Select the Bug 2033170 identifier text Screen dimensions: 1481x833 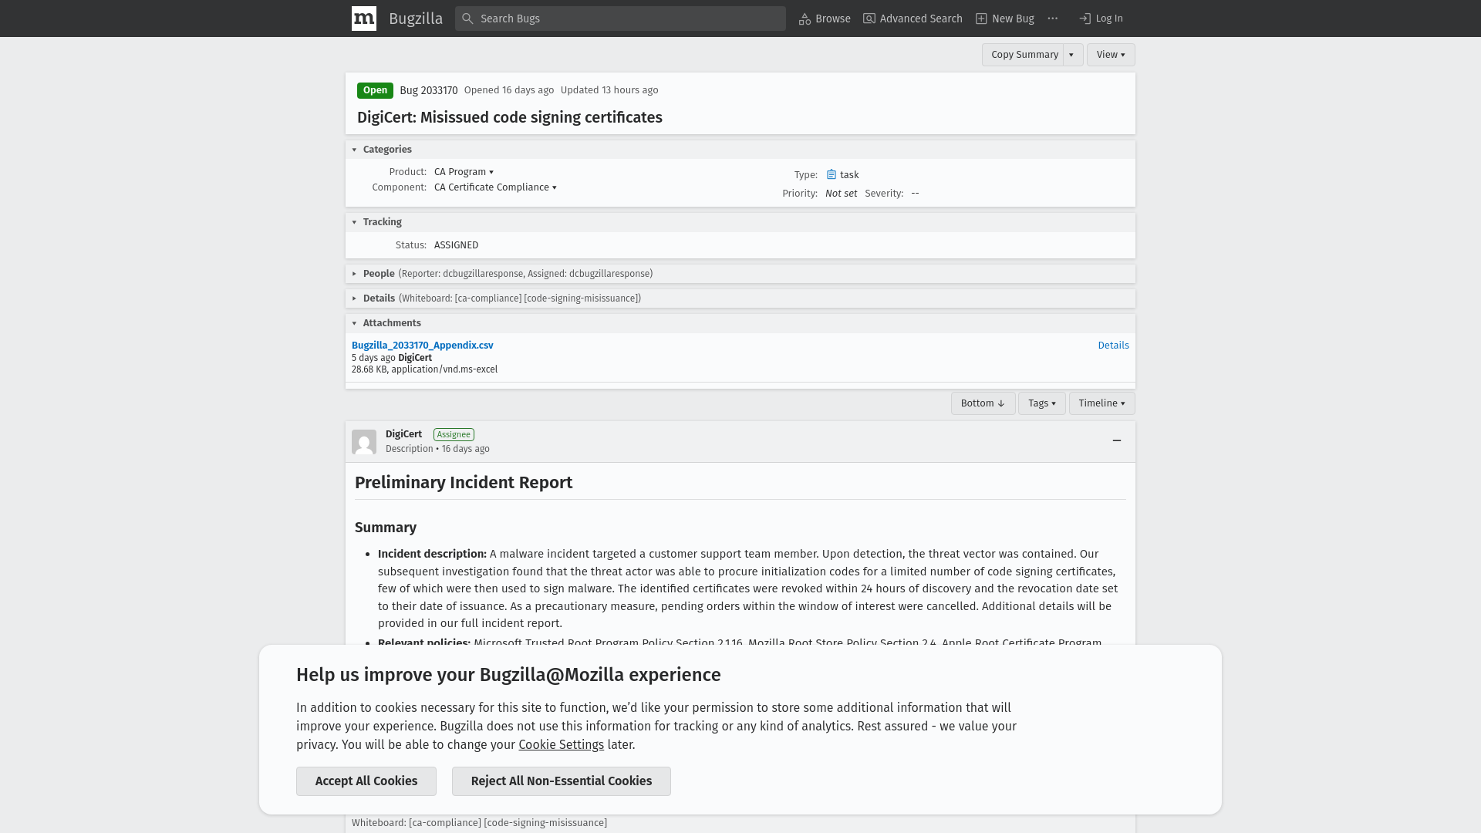point(429,90)
